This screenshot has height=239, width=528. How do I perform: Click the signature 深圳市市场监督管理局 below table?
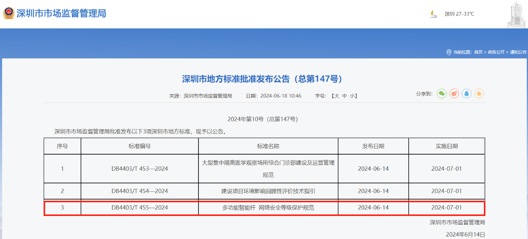(457, 222)
